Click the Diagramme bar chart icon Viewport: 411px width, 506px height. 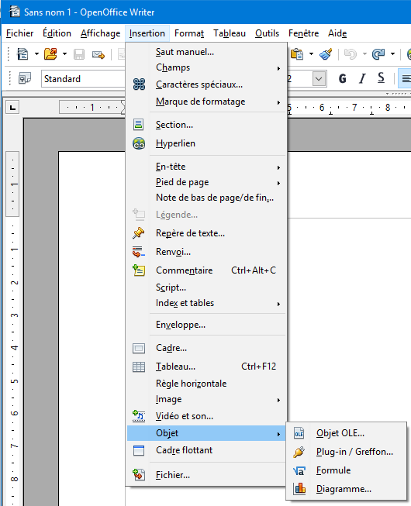299,489
